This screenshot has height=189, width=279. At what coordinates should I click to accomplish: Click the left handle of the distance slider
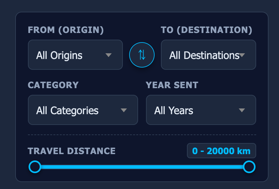35,166
